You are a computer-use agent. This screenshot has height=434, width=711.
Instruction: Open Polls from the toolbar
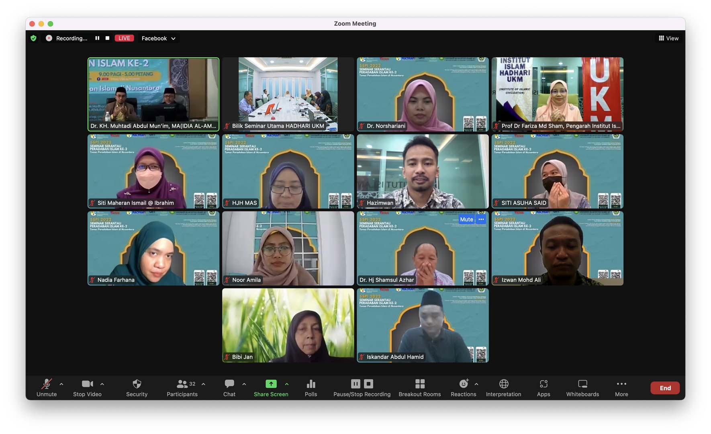(311, 388)
